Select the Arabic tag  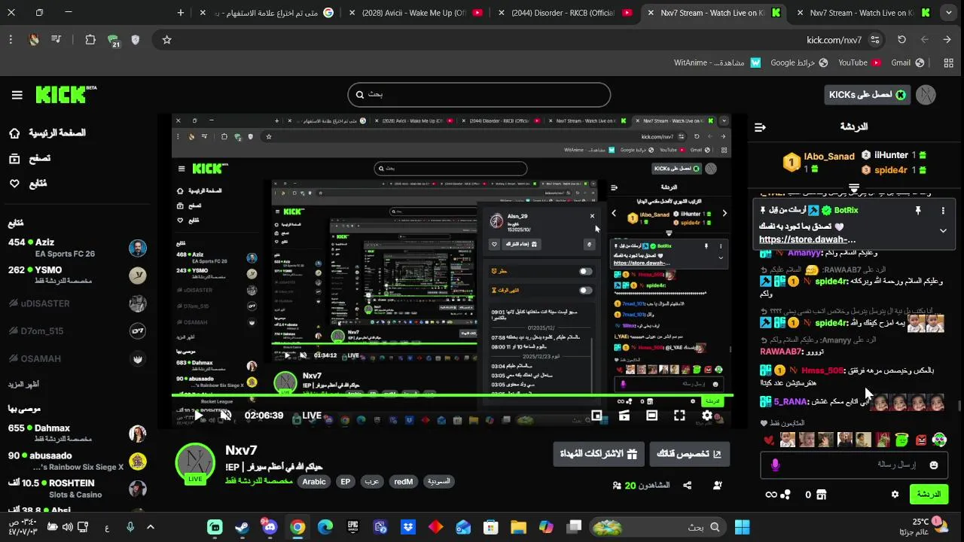coord(314,482)
